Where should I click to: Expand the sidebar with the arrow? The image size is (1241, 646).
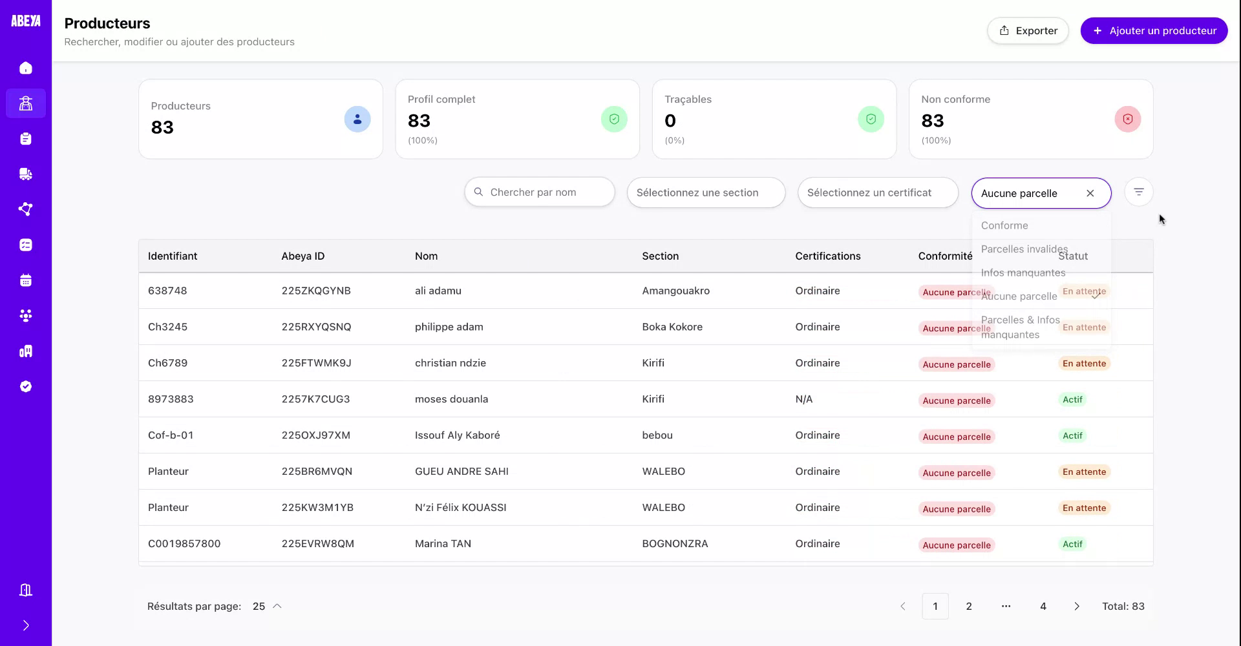(26, 625)
